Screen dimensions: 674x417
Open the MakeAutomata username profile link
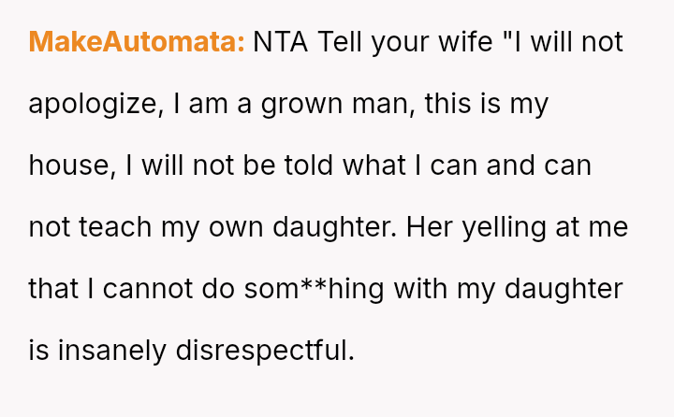click(137, 42)
